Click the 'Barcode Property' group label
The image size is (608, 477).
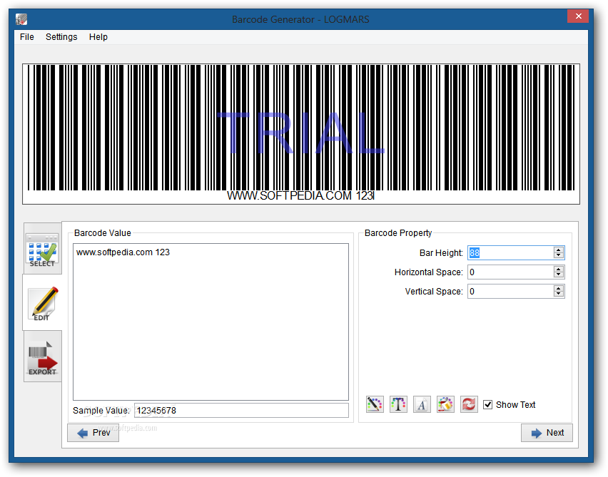coord(398,233)
